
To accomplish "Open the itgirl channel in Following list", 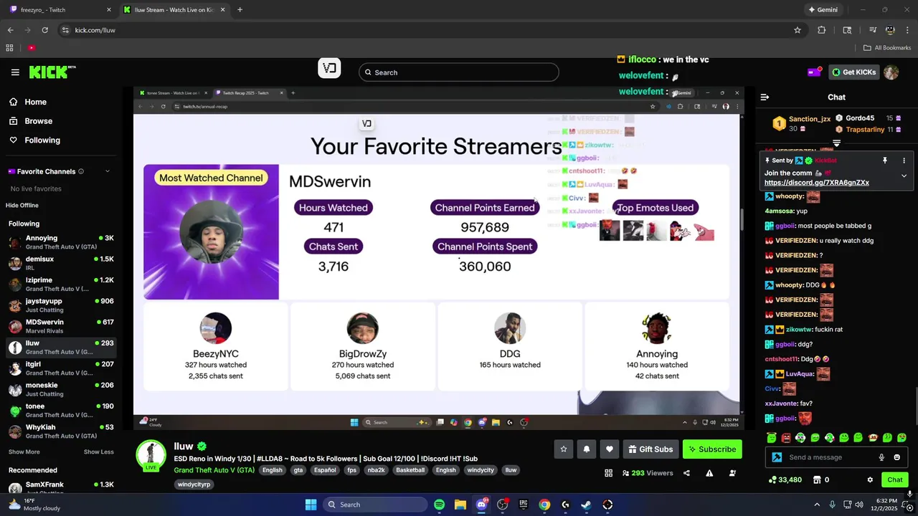I will [60, 368].
